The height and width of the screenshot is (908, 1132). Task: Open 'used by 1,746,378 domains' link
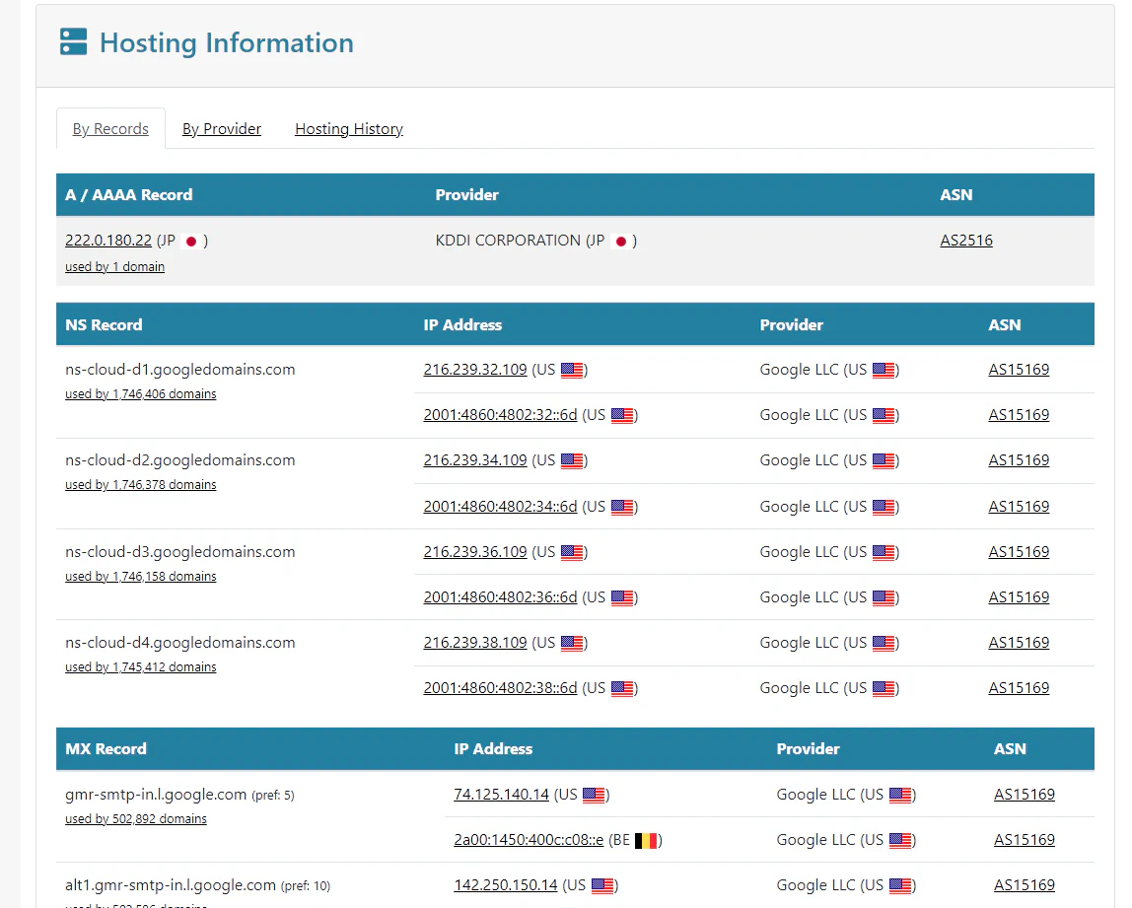click(141, 485)
